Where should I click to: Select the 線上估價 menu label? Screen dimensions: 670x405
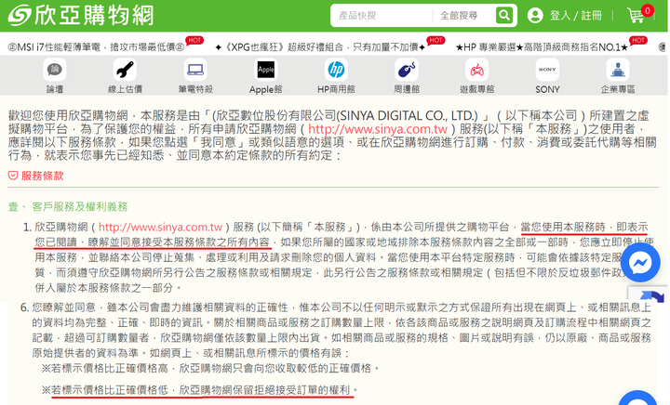click(x=125, y=89)
